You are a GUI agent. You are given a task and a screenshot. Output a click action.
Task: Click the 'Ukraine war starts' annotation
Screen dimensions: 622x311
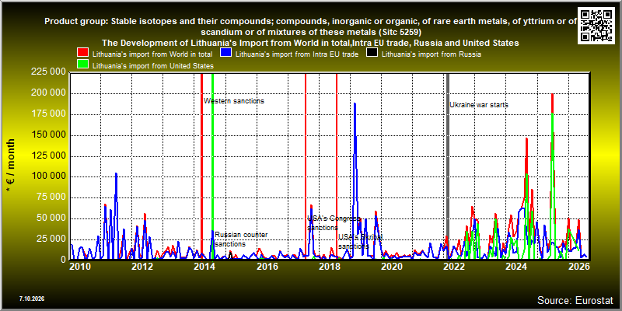(479, 105)
